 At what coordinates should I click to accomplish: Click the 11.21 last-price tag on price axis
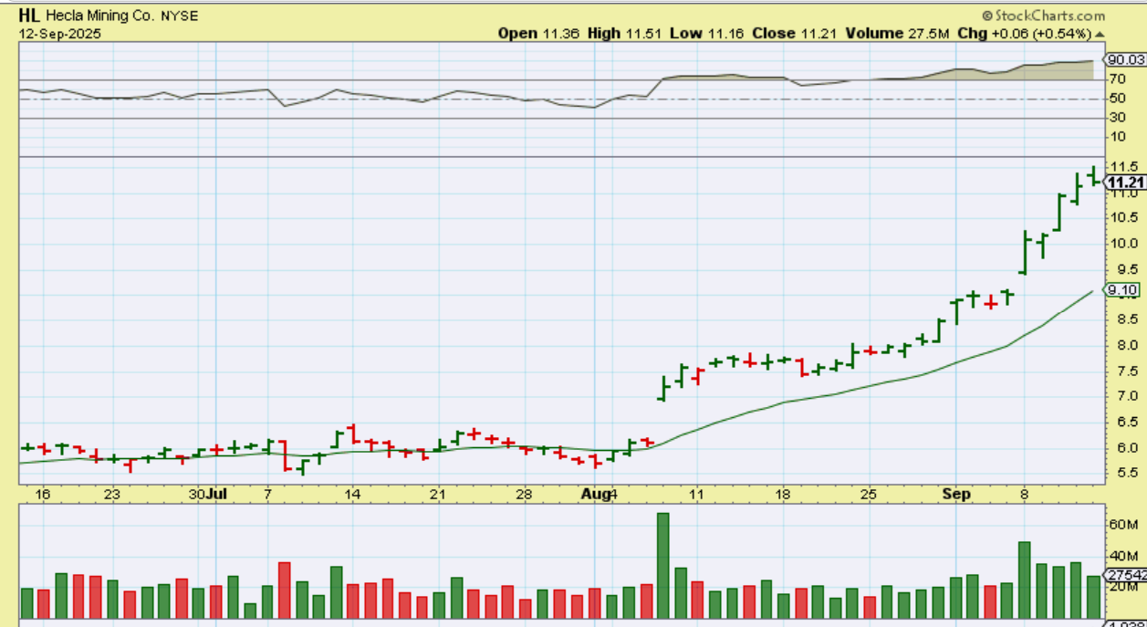(1127, 183)
